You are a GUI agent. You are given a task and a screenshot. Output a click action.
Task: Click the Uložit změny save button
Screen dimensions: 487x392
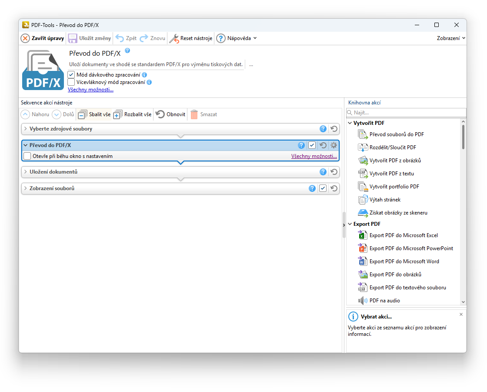90,38
